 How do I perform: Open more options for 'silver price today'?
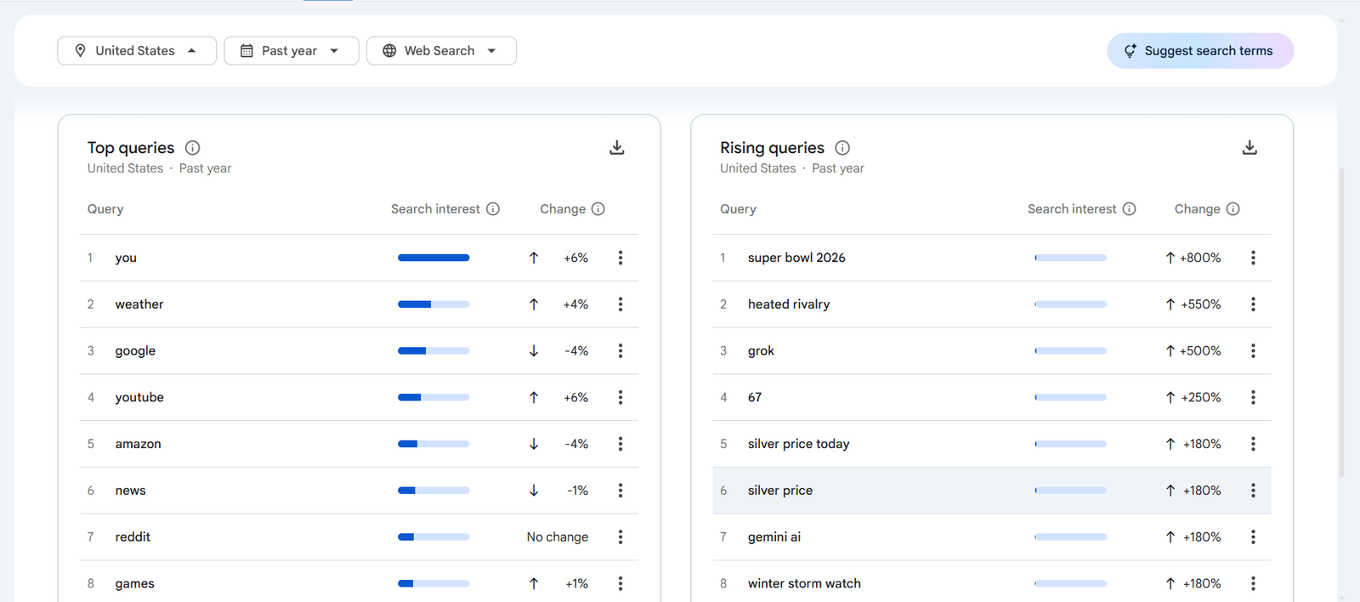click(1253, 444)
